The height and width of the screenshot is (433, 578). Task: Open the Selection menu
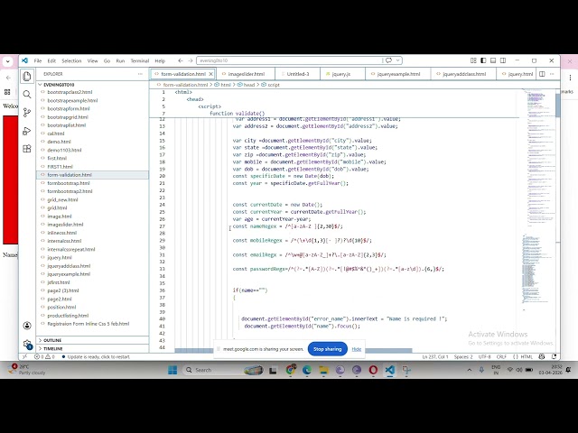(71, 60)
